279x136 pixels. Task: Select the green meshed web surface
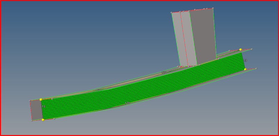pos(142,86)
